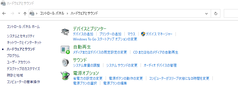The image size is (238, 103).
Task: Click the search box on the right
Action: pos(231,13)
